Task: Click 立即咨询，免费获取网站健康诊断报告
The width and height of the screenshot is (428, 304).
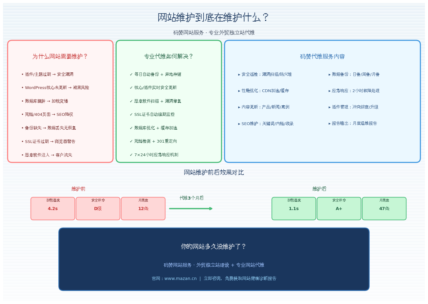Action: coord(240,278)
